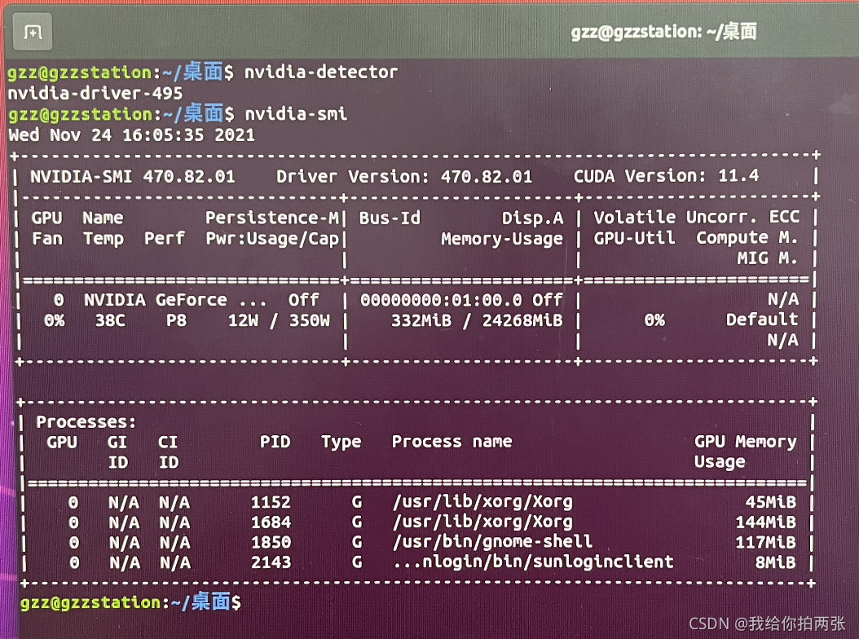This screenshot has width=859, height=639.
Task: Click the temperature value 38C
Action: point(111,320)
